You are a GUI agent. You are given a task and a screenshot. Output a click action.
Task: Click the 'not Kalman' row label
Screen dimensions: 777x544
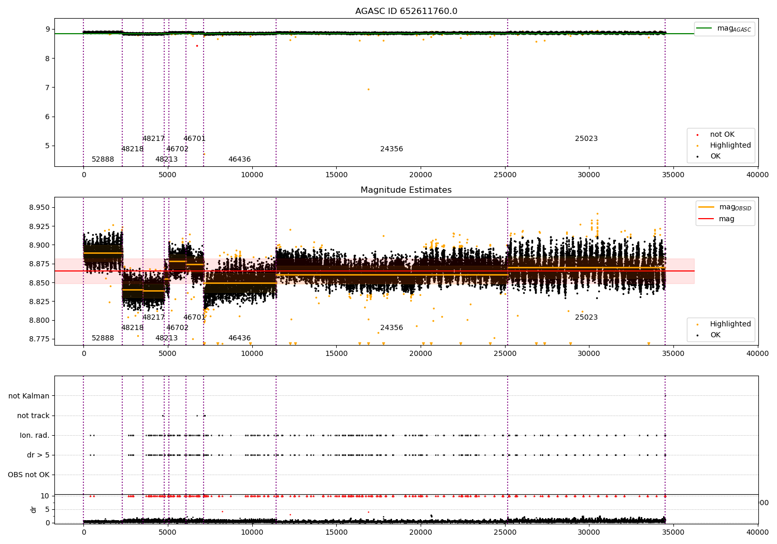[x=29, y=396]
